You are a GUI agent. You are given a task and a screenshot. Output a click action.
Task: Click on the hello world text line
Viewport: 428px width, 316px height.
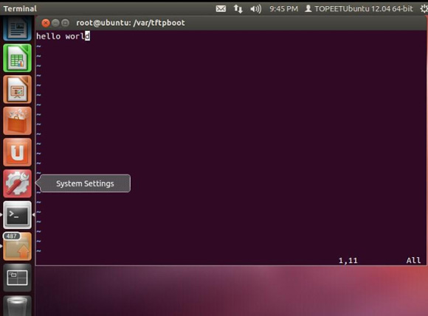pyautogui.click(x=63, y=36)
